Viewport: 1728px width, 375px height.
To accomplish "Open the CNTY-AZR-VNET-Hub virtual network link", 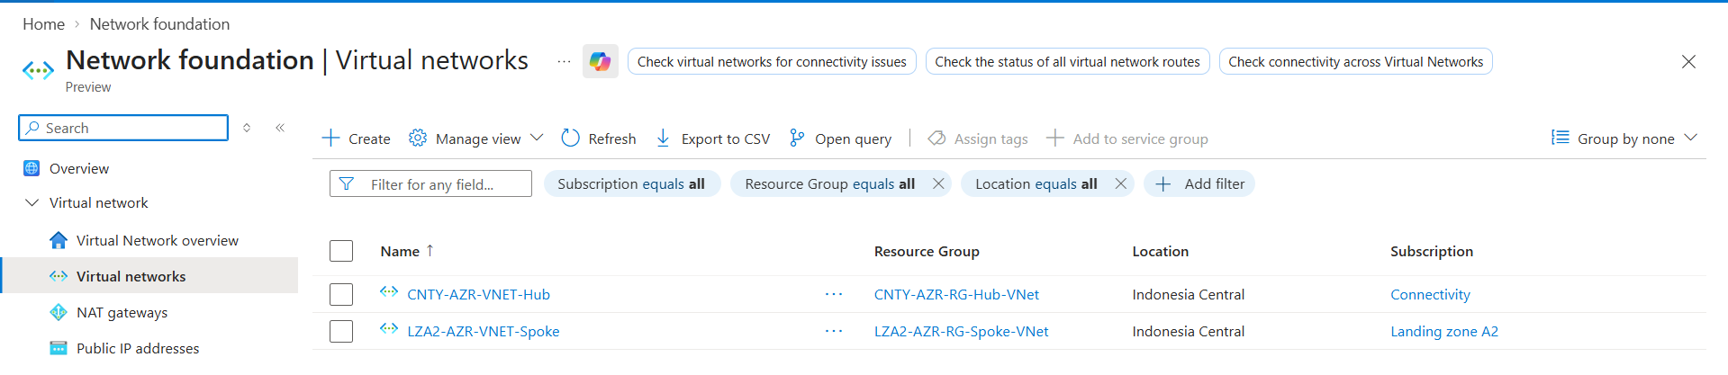I will (478, 295).
